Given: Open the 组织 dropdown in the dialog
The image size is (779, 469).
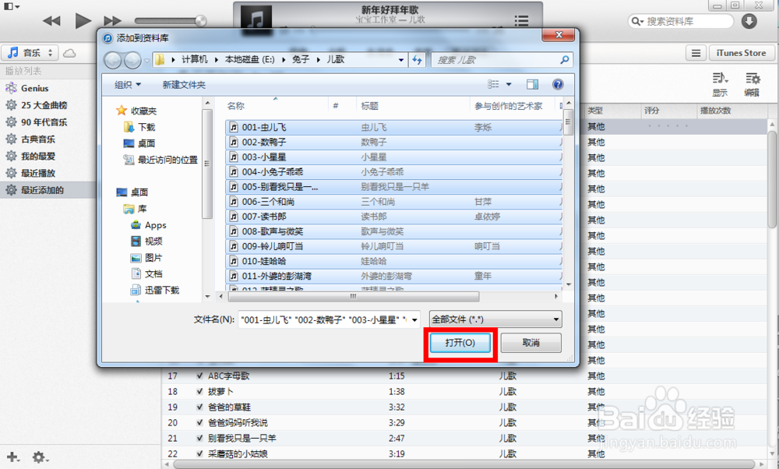Looking at the screenshot, I should click(x=126, y=84).
